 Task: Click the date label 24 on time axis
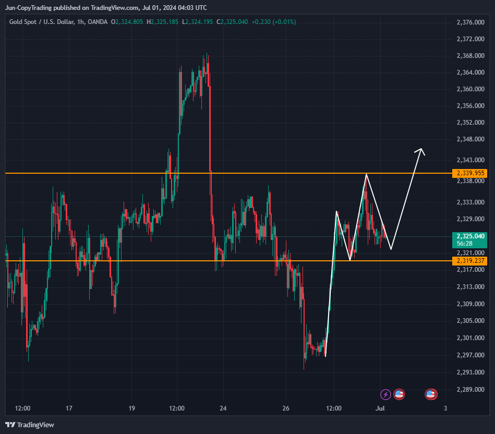[223, 408]
